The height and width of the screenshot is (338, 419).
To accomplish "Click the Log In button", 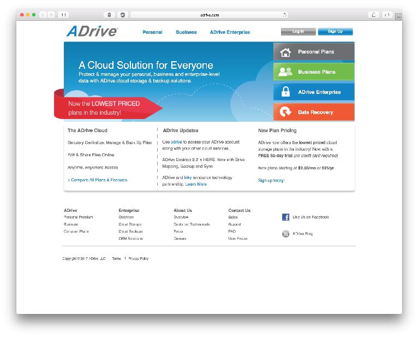I will (298, 32).
